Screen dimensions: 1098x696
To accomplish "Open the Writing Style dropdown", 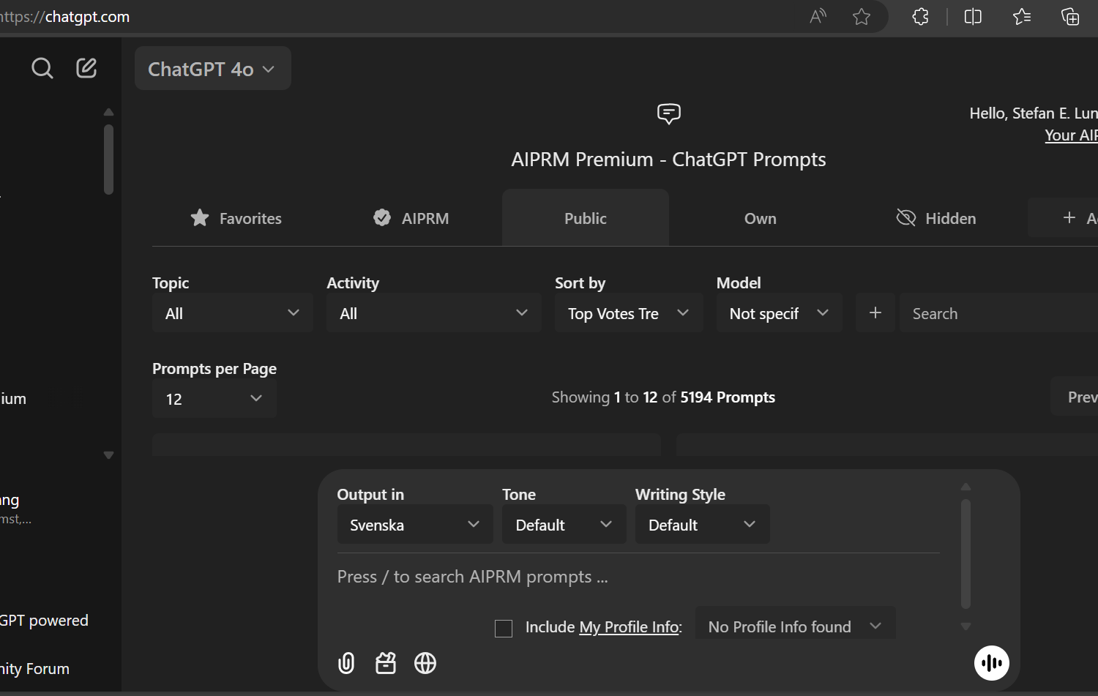I will coord(703,525).
